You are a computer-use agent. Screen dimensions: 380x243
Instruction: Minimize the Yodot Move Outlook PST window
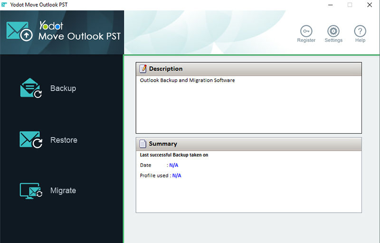click(x=330, y=5)
